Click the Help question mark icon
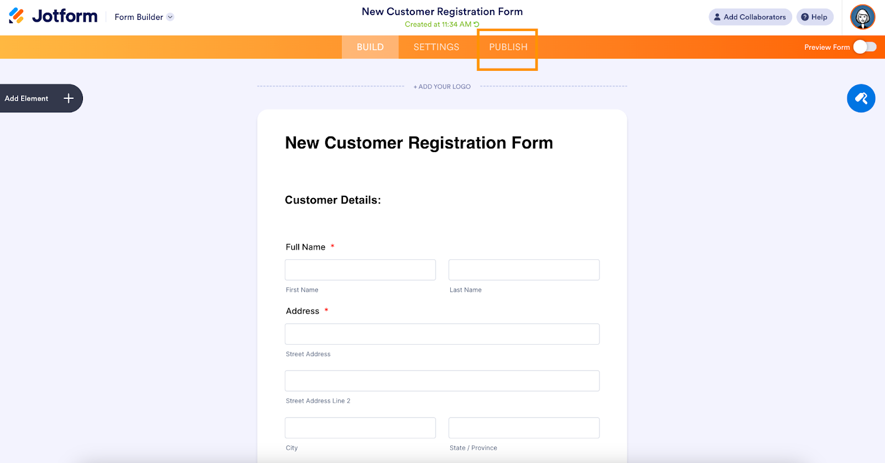This screenshot has height=463, width=885. (x=805, y=17)
